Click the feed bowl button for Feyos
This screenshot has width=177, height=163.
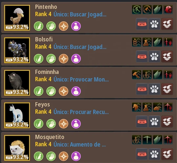[x=142, y=122]
